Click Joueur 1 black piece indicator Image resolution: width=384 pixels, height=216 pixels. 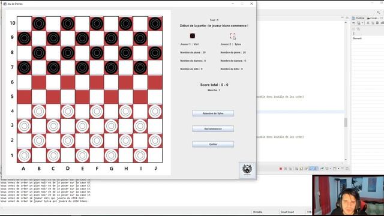[x=193, y=36]
